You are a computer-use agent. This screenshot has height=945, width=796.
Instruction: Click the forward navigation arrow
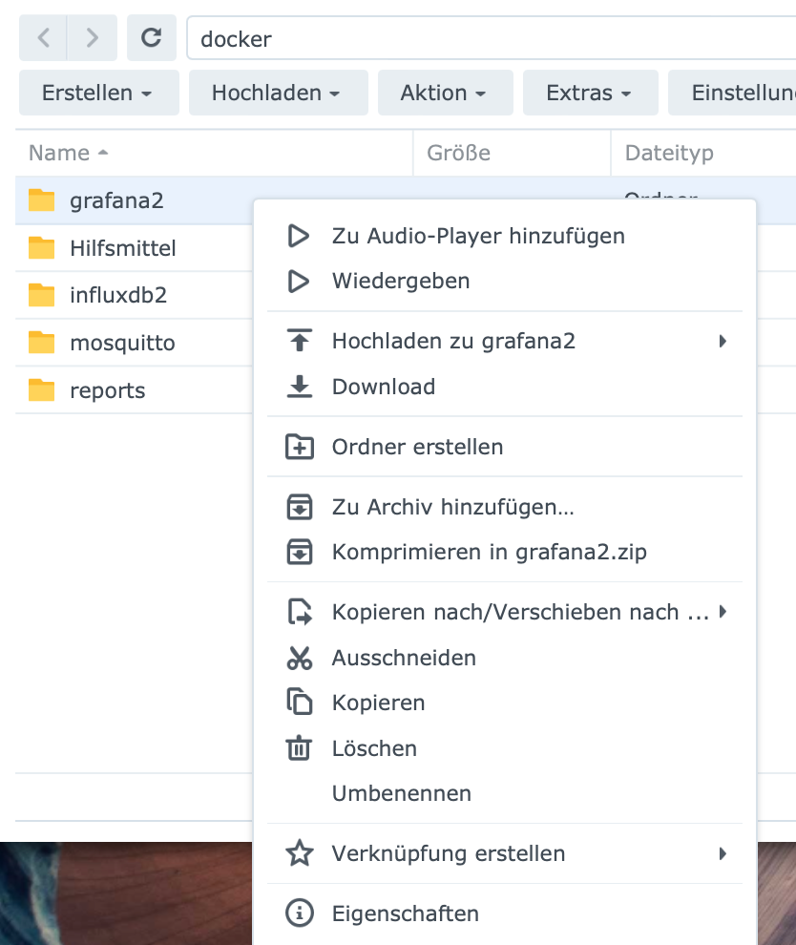[92, 38]
